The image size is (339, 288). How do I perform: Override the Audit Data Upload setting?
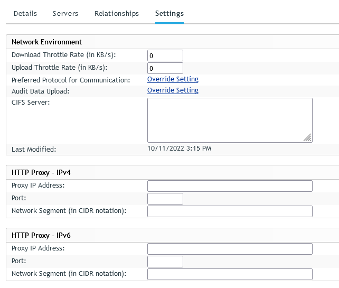173,90
